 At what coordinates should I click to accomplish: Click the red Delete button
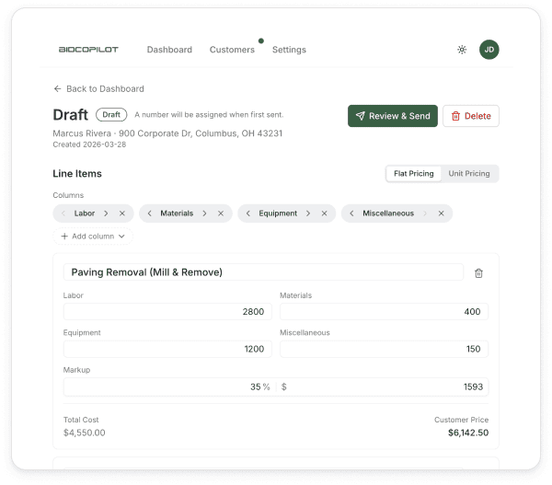click(471, 116)
